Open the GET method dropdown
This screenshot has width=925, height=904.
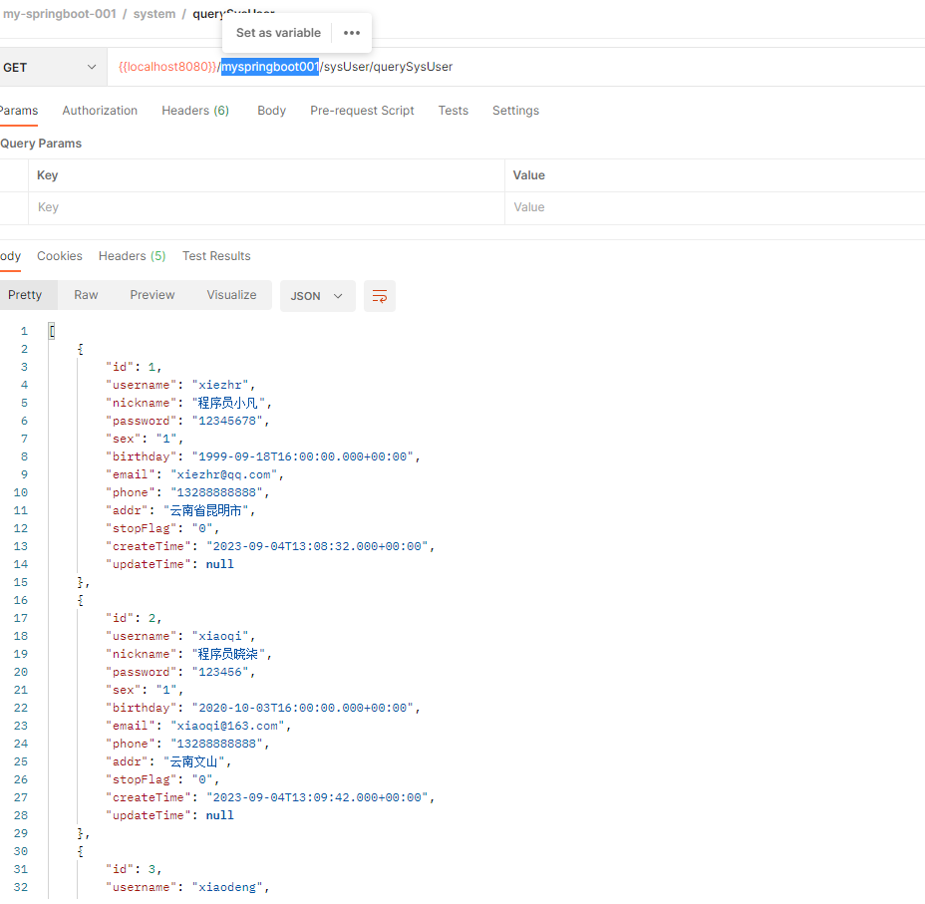(50, 67)
